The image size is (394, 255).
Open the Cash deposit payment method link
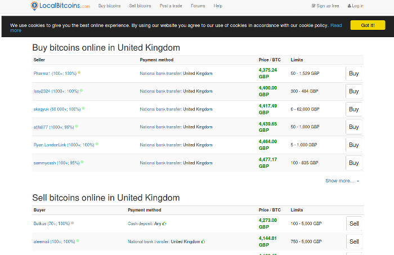[x=140, y=223]
